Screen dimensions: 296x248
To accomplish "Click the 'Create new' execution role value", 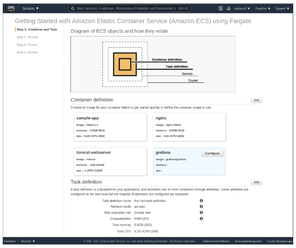I will pos(142,213).
